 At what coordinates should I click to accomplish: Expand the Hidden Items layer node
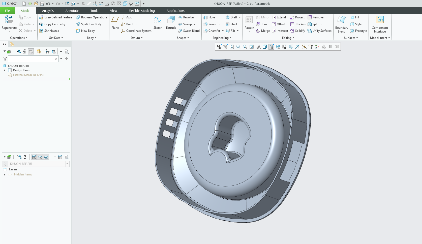pyautogui.click(x=5, y=174)
